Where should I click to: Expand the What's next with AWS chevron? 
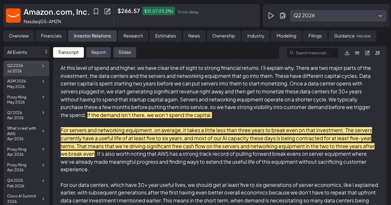[43, 131]
